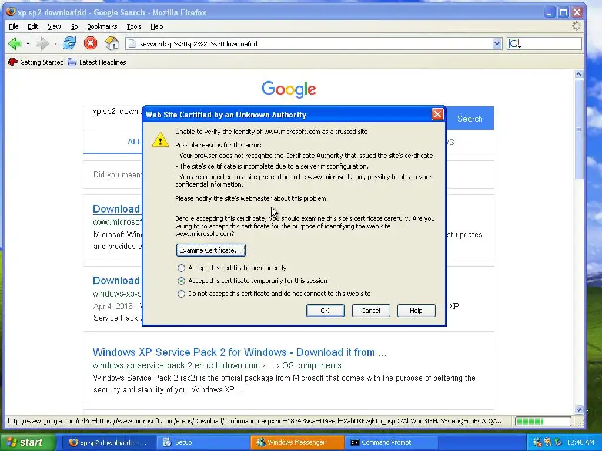Click the Firefox throbber activity icon
602x451 pixels.
pos(576,26)
